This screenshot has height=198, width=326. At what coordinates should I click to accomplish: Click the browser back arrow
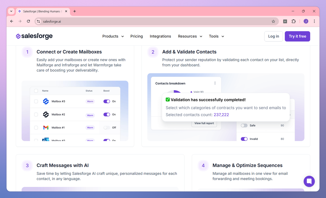click(x=12, y=21)
